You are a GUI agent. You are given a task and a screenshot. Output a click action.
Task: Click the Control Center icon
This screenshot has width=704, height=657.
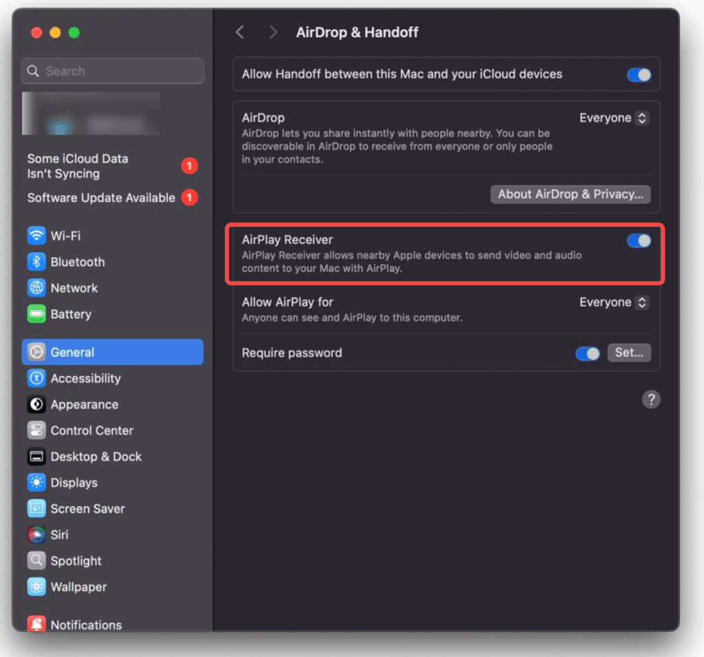[x=36, y=431]
